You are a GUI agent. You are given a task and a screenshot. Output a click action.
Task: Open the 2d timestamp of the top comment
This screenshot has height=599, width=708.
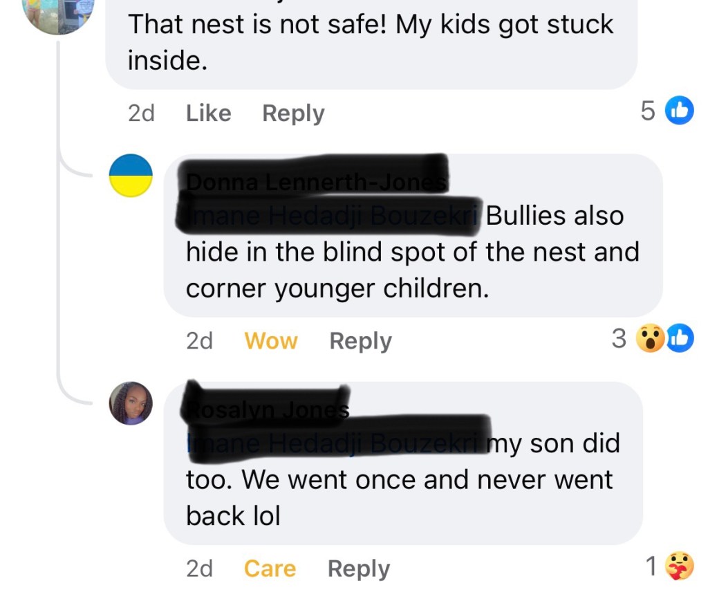pos(141,113)
